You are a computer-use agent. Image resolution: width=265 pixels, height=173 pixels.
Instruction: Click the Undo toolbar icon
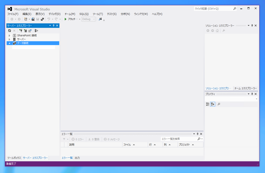pyautogui.click(x=49, y=19)
